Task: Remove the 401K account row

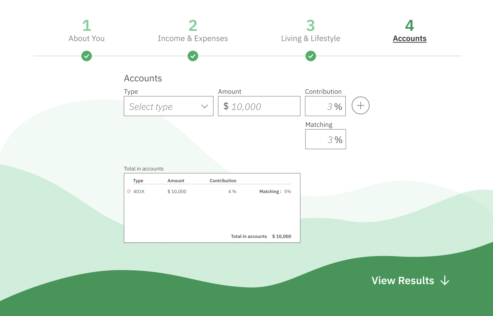Action: point(128,191)
